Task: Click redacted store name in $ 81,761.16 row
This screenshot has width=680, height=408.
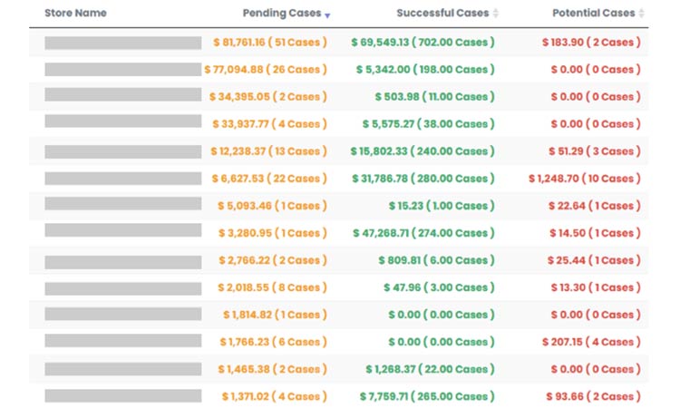Action: tap(123, 43)
